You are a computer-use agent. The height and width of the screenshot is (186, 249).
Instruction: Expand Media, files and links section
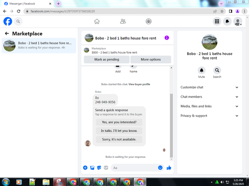click(210, 106)
